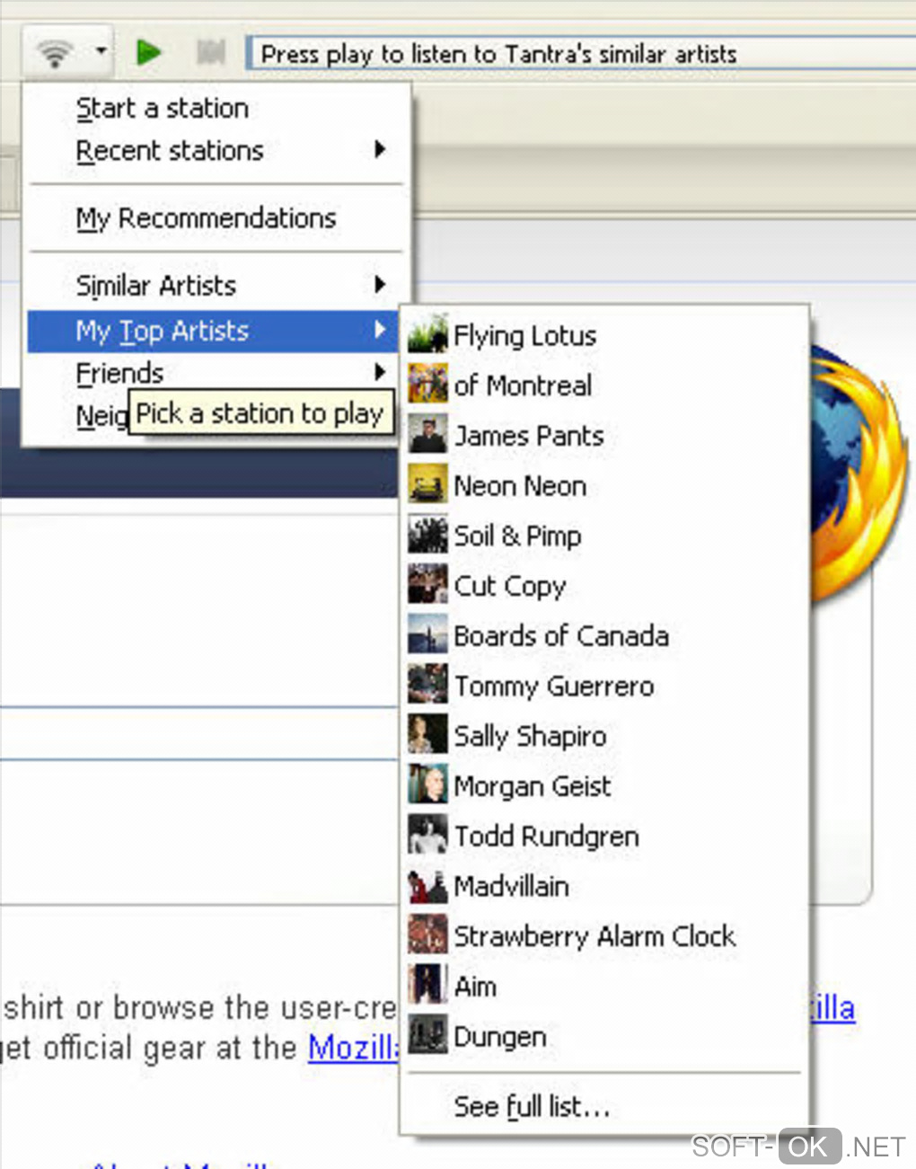916x1169 pixels.
Task: Play the 'Soil & Pimp' station label
Action: coord(517,536)
